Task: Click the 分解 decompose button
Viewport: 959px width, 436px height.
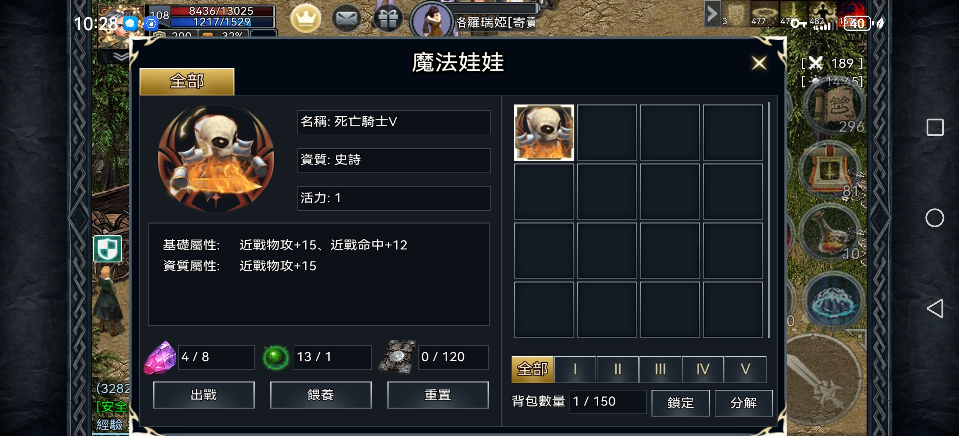Action: point(744,403)
